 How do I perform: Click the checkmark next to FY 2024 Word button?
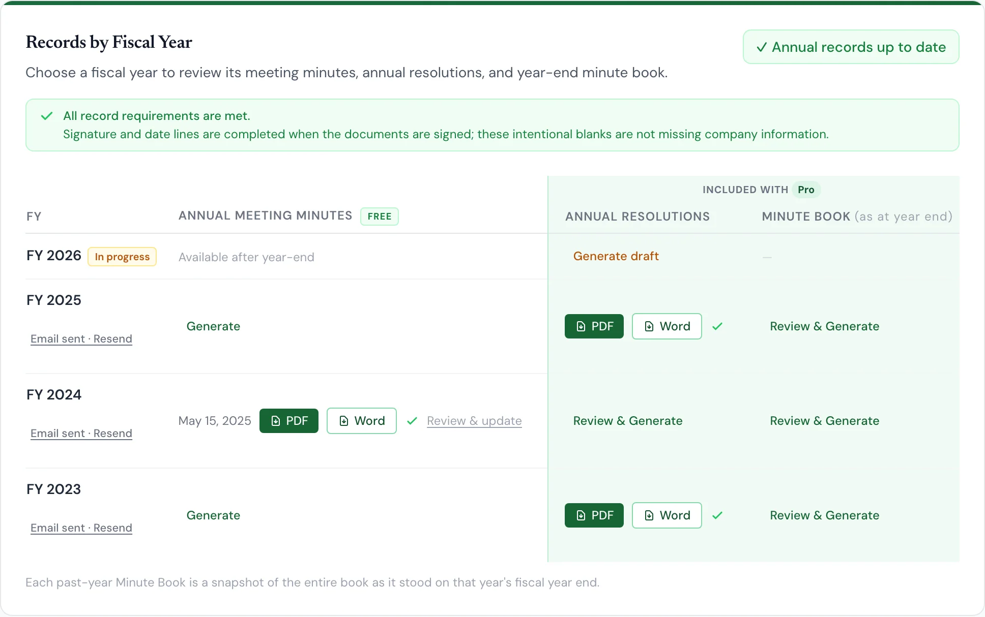[x=412, y=421]
